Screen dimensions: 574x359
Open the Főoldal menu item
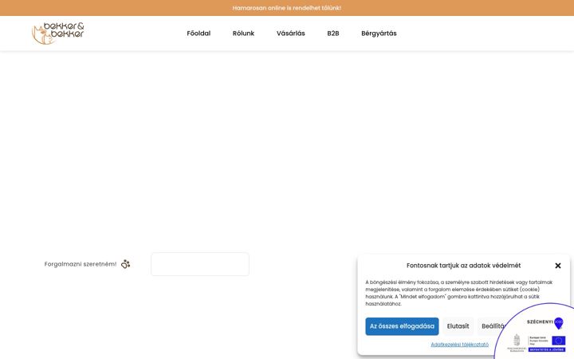pyautogui.click(x=199, y=34)
